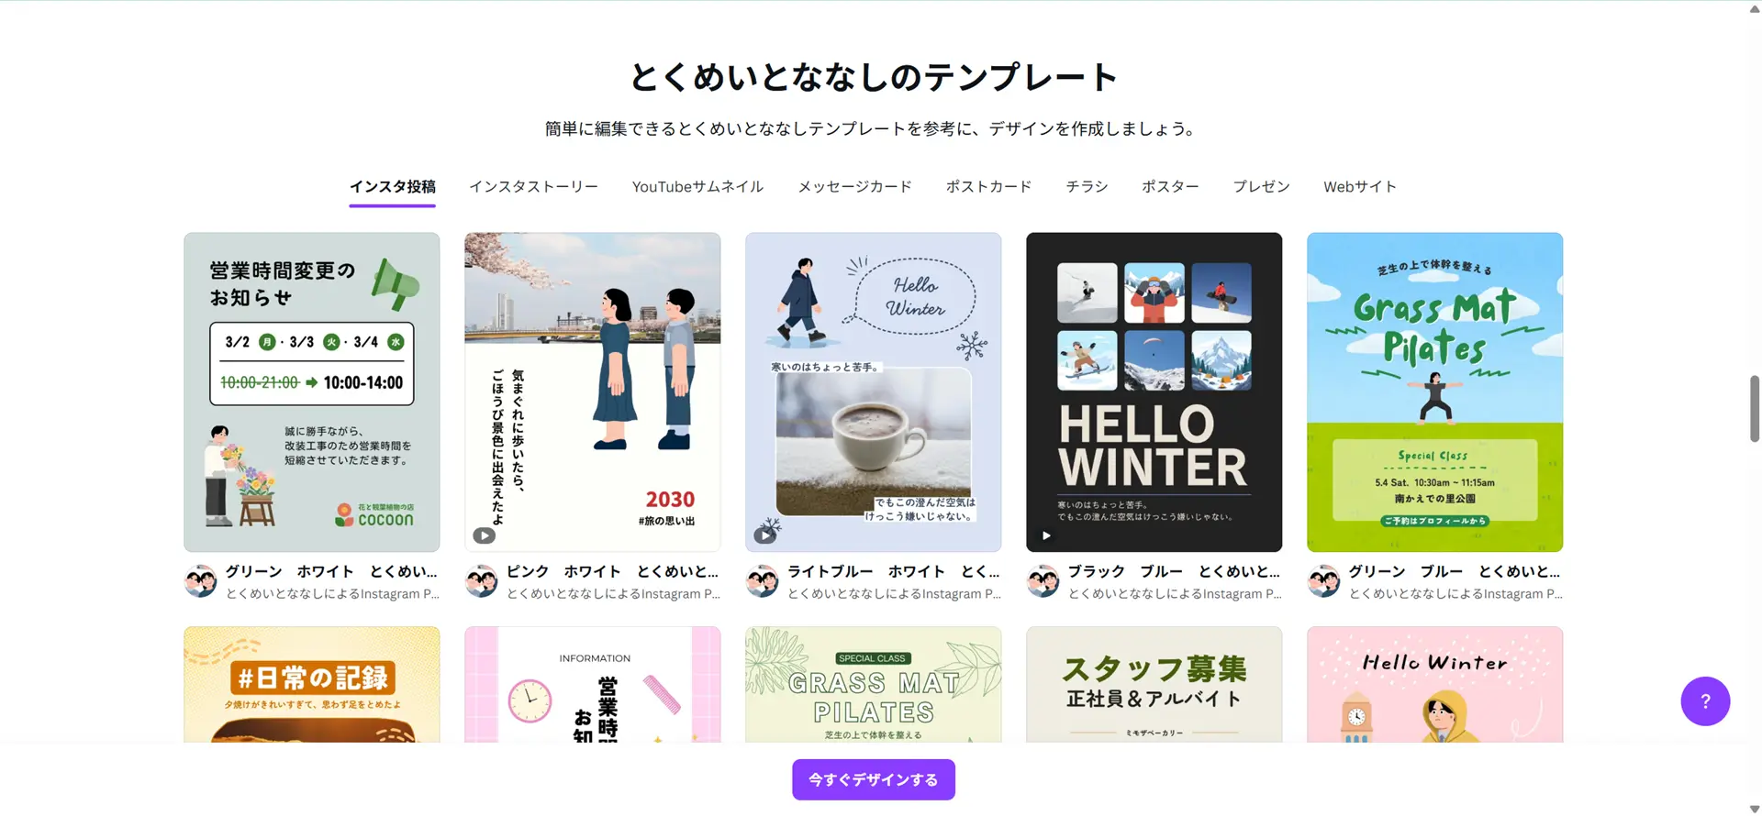Switch to the ポスター tab
This screenshot has width=1762, height=816.
point(1170,187)
